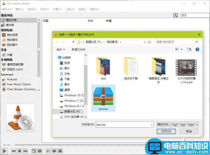Toggle fullscreen video button
Screen dimensions: 210x155
tap(34, 151)
